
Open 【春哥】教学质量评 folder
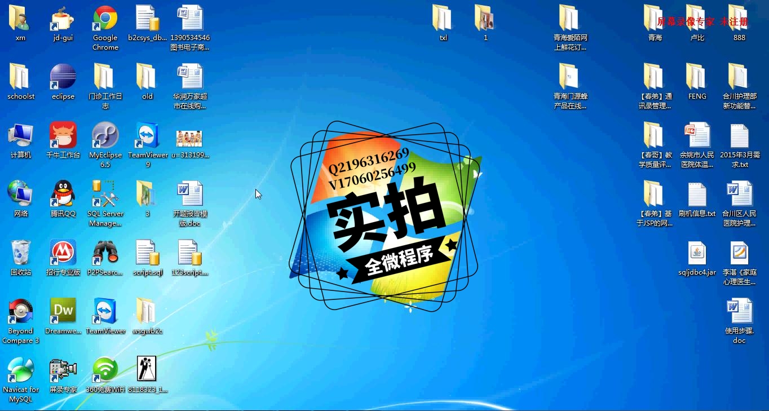[x=655, y=135]
